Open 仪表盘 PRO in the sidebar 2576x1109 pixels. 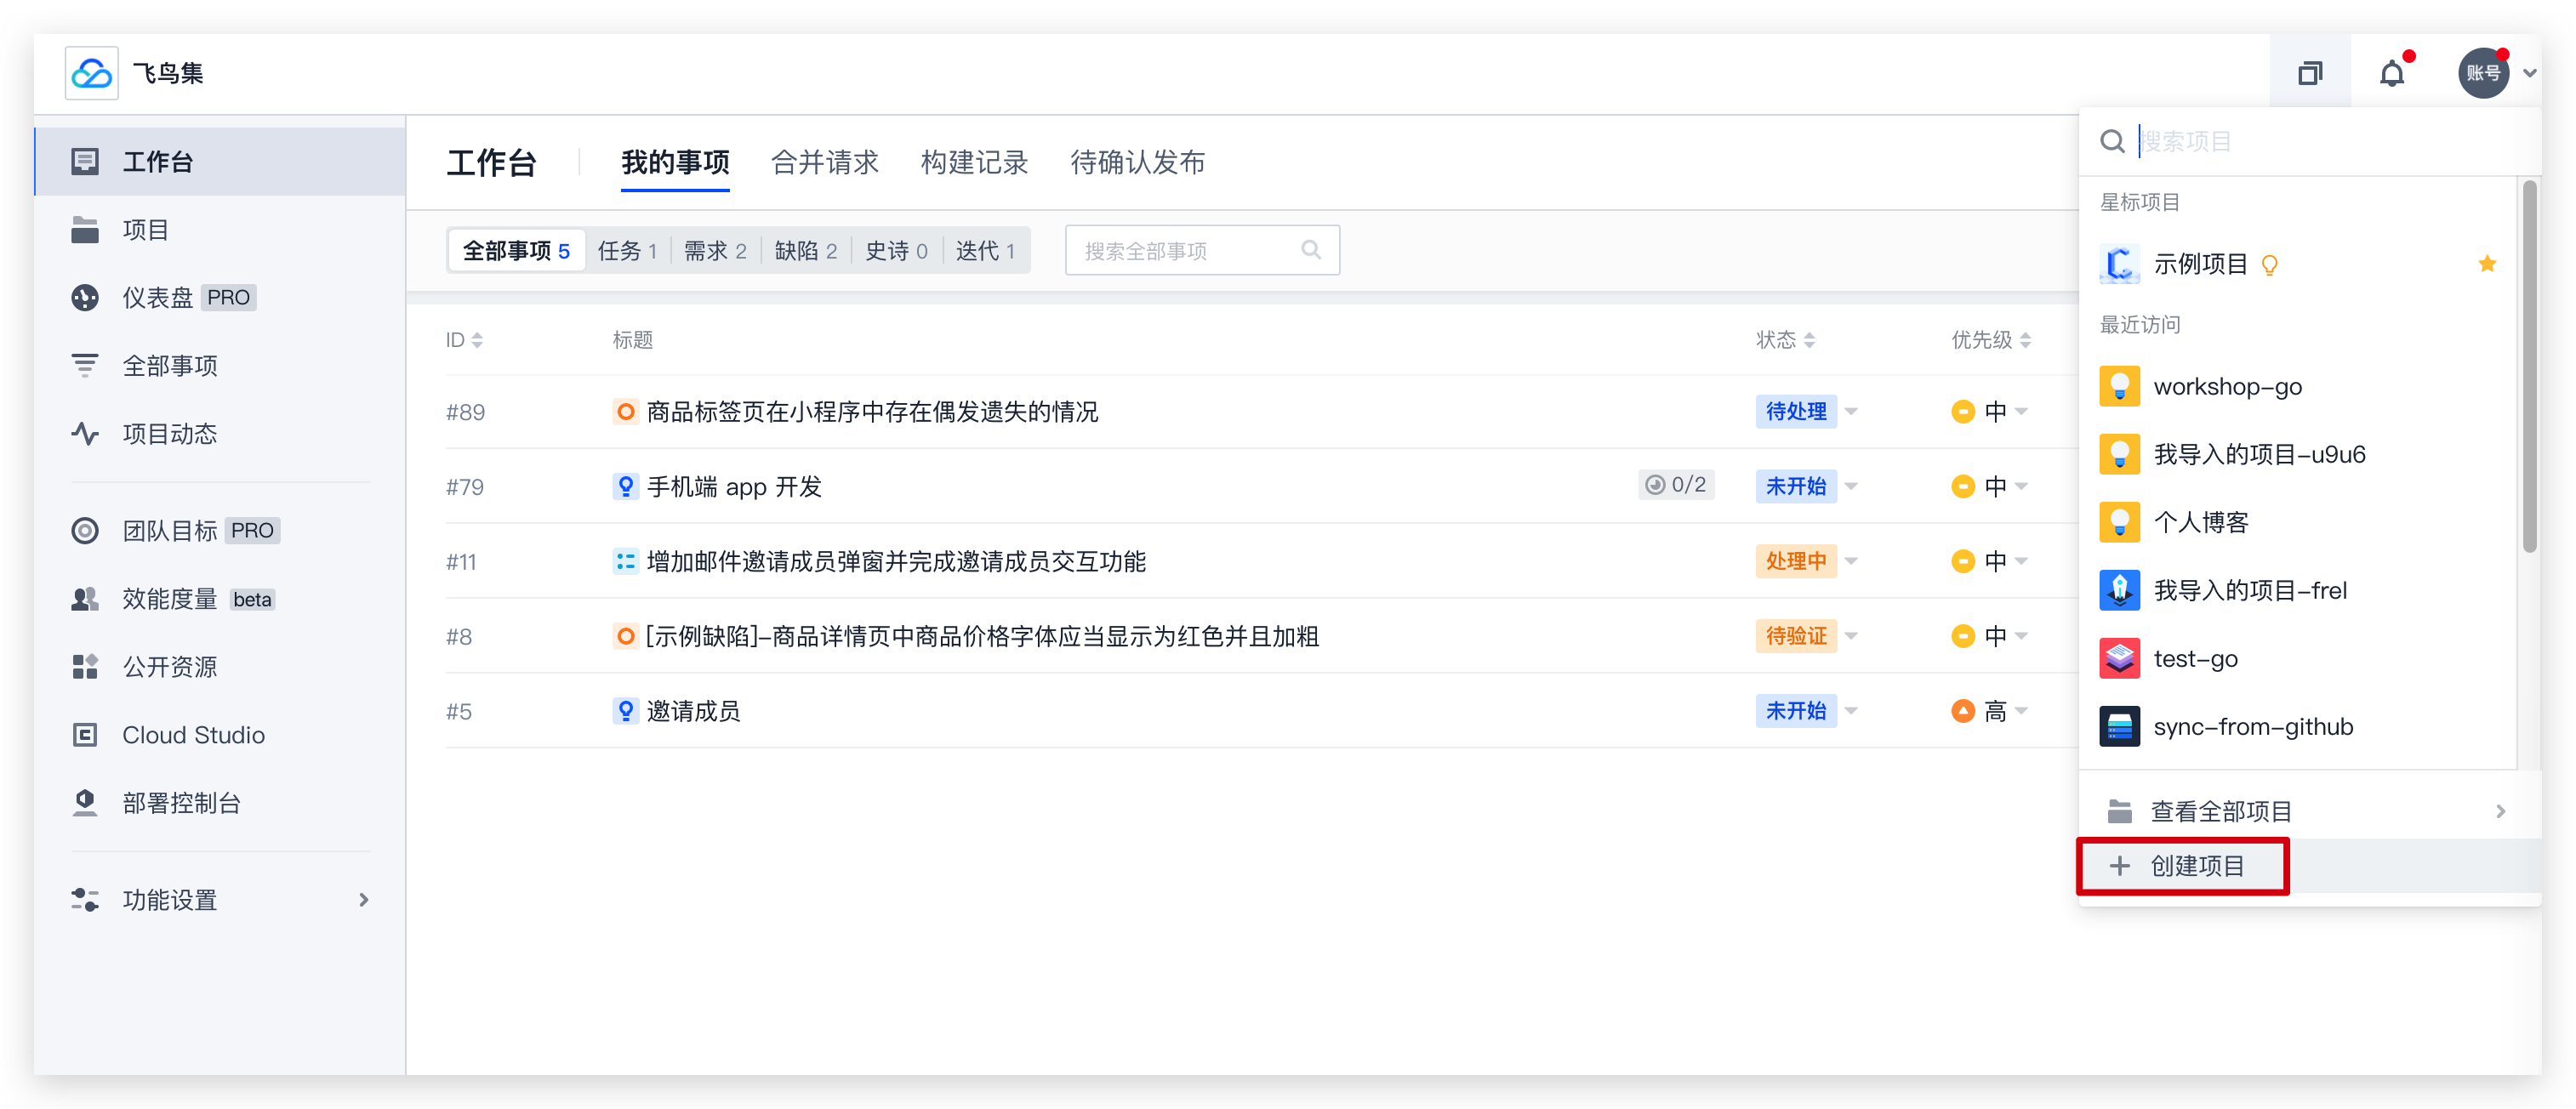pyautogui.click(x=220, y=297)
